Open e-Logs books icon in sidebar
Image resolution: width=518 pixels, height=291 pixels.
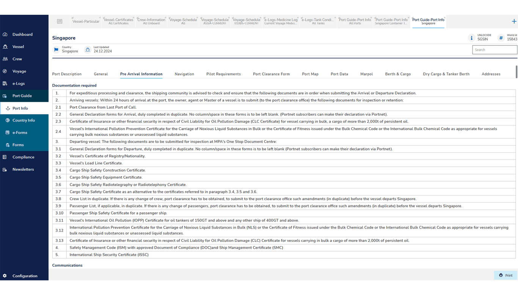click(x=5, y=83)
